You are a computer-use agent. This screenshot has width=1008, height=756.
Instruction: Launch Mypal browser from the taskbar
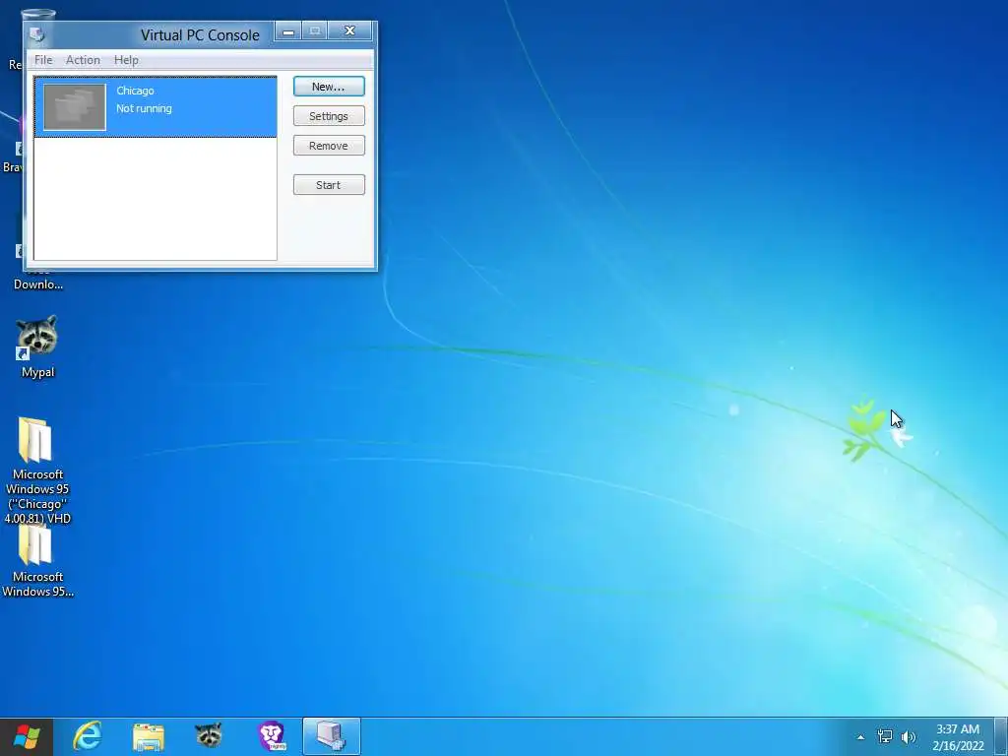pos(209,736)
